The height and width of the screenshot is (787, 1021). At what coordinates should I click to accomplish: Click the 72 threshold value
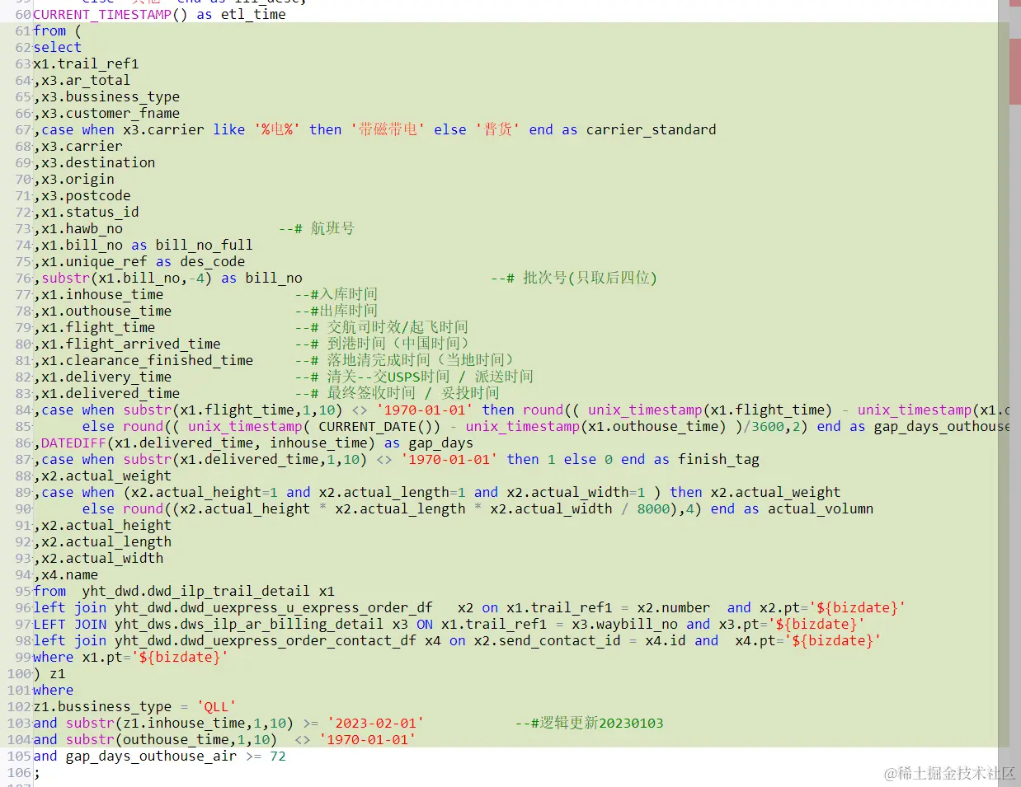pyautogui.click(x=278, y=756)
